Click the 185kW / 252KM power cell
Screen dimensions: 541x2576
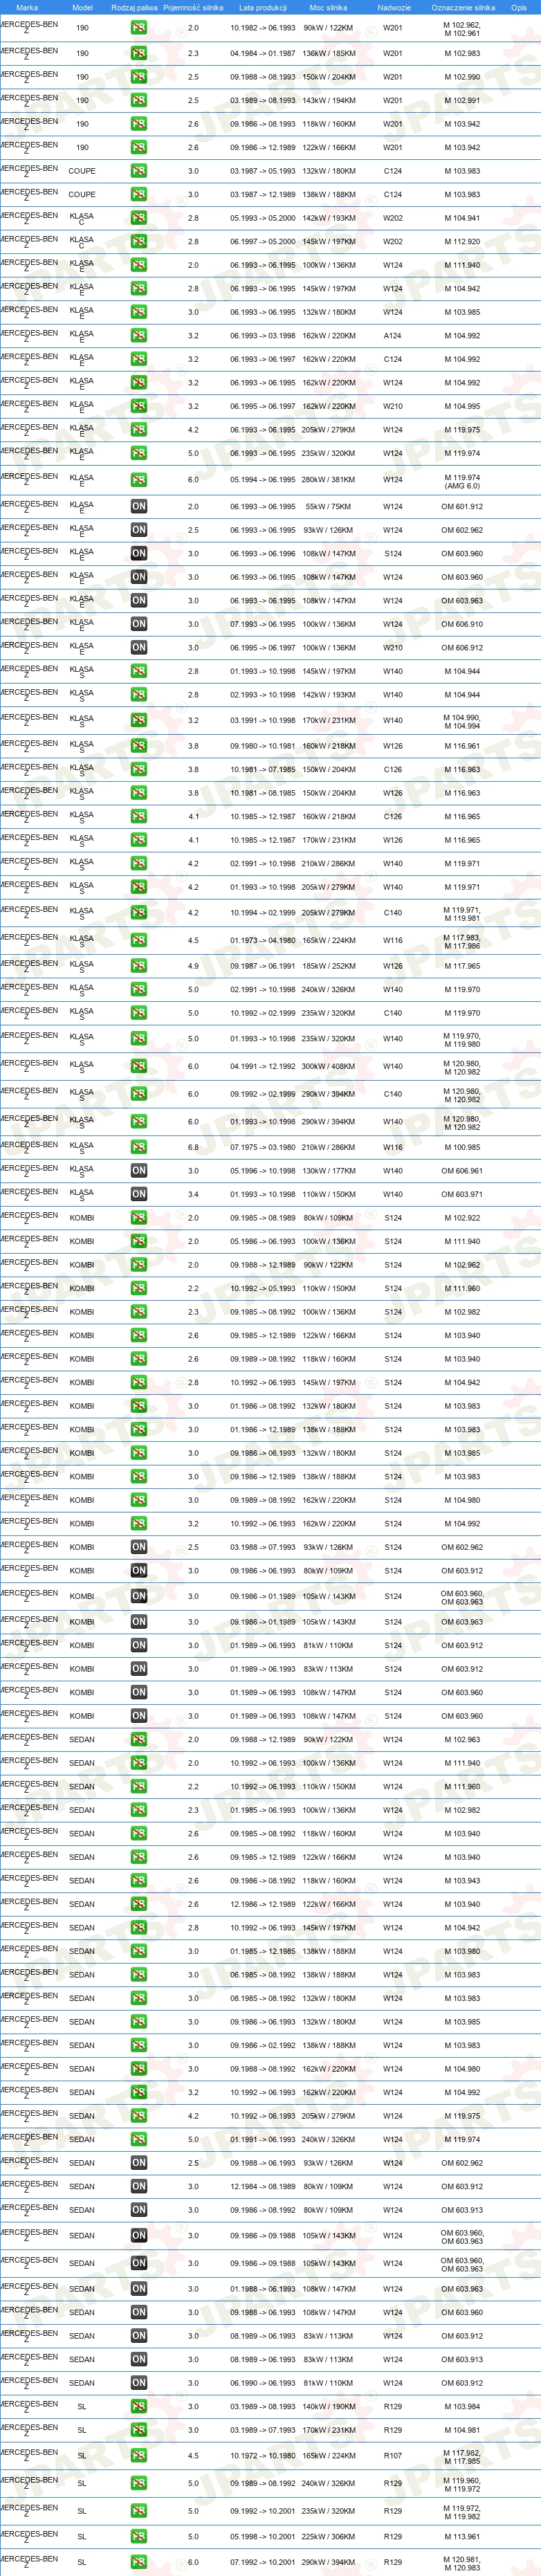coord(329,967)
